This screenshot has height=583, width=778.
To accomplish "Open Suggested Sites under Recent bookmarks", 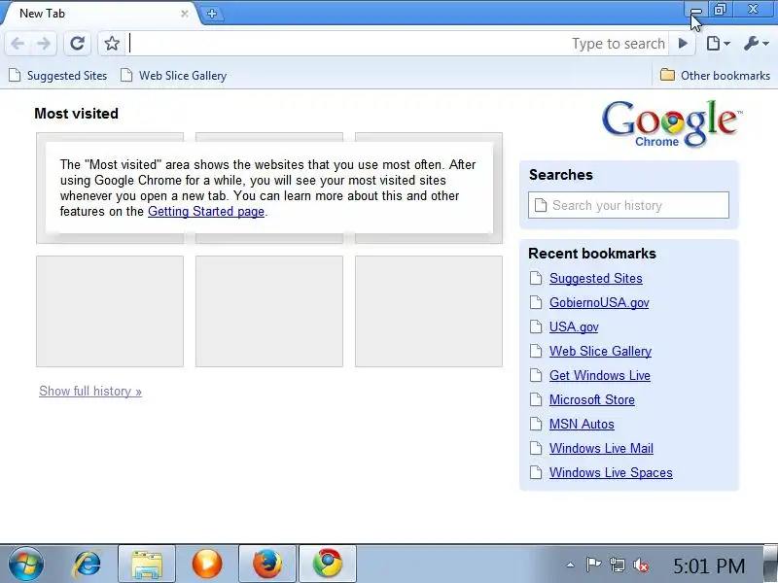I will click(595, 278).
